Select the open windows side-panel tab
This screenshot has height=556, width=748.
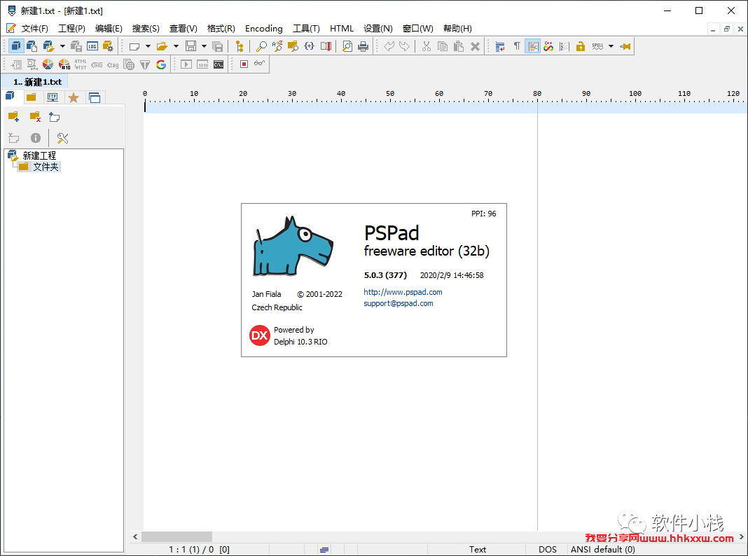[x=95, y=97]
